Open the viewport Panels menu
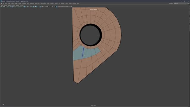 [x=21, y=5]
